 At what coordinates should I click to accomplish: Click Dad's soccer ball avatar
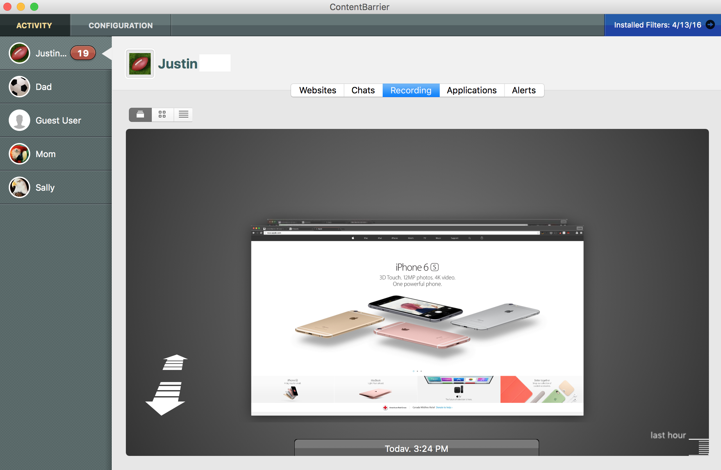[x=19, y=87]
